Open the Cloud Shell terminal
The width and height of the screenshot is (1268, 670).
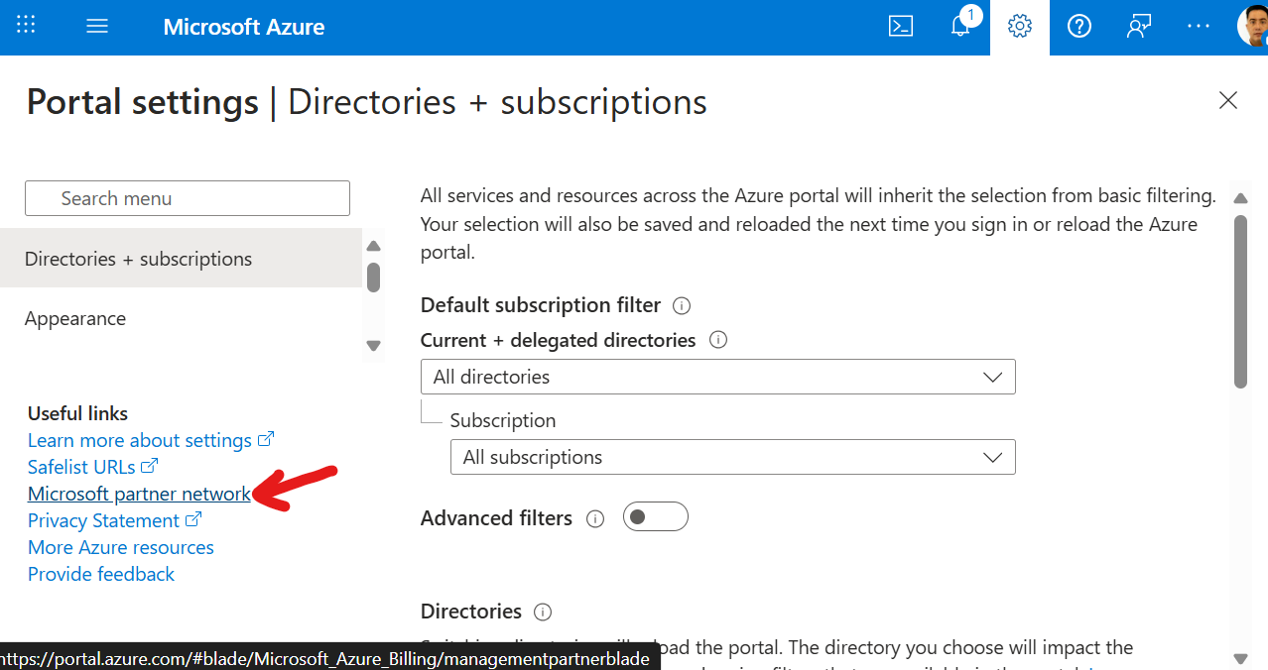pyautogui.click(x=901, y=27)
